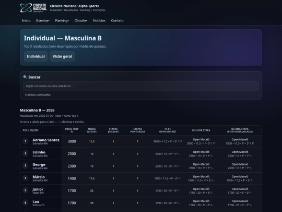Select athlete name Elcinho
This screenshot has width=282, height=212.
(39, 152)
